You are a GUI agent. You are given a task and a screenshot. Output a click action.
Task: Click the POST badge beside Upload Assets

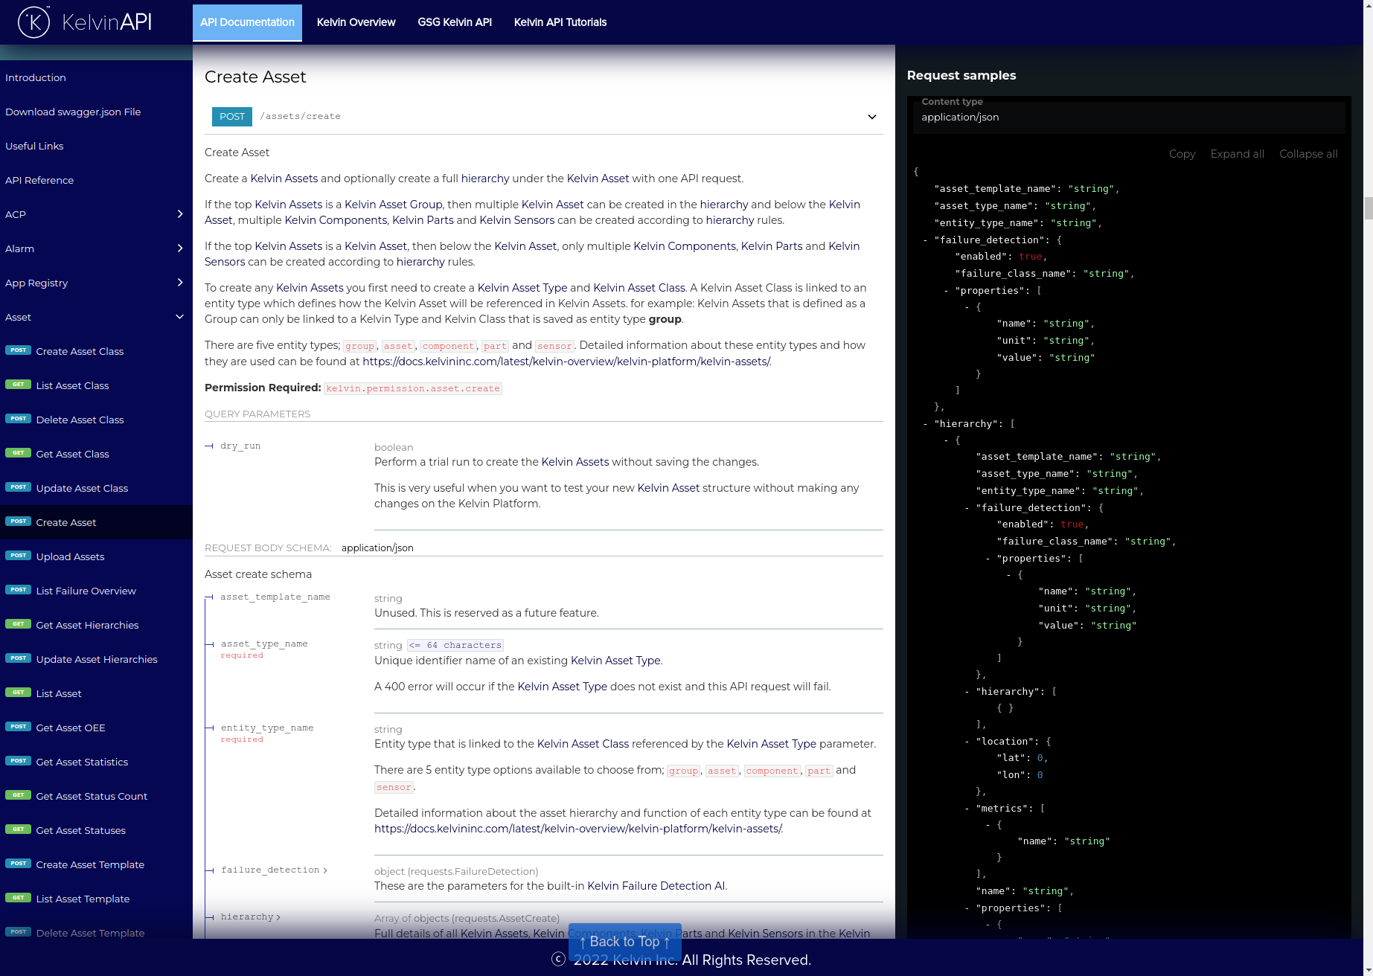point(18,556)
